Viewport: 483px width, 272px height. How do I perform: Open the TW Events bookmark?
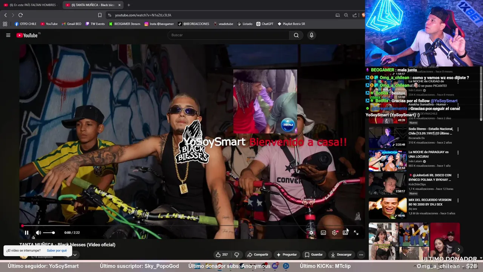(x=95, y=24)
